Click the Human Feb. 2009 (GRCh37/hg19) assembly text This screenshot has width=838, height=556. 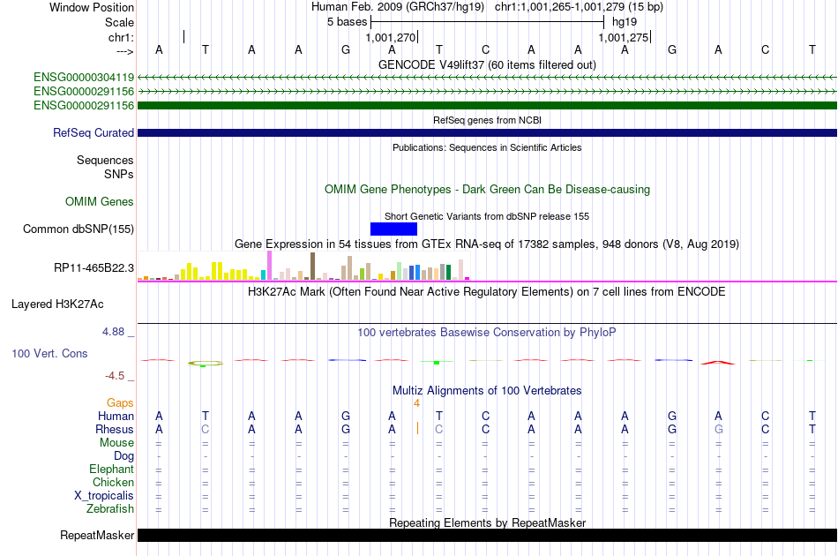click(x=398, y=7)
